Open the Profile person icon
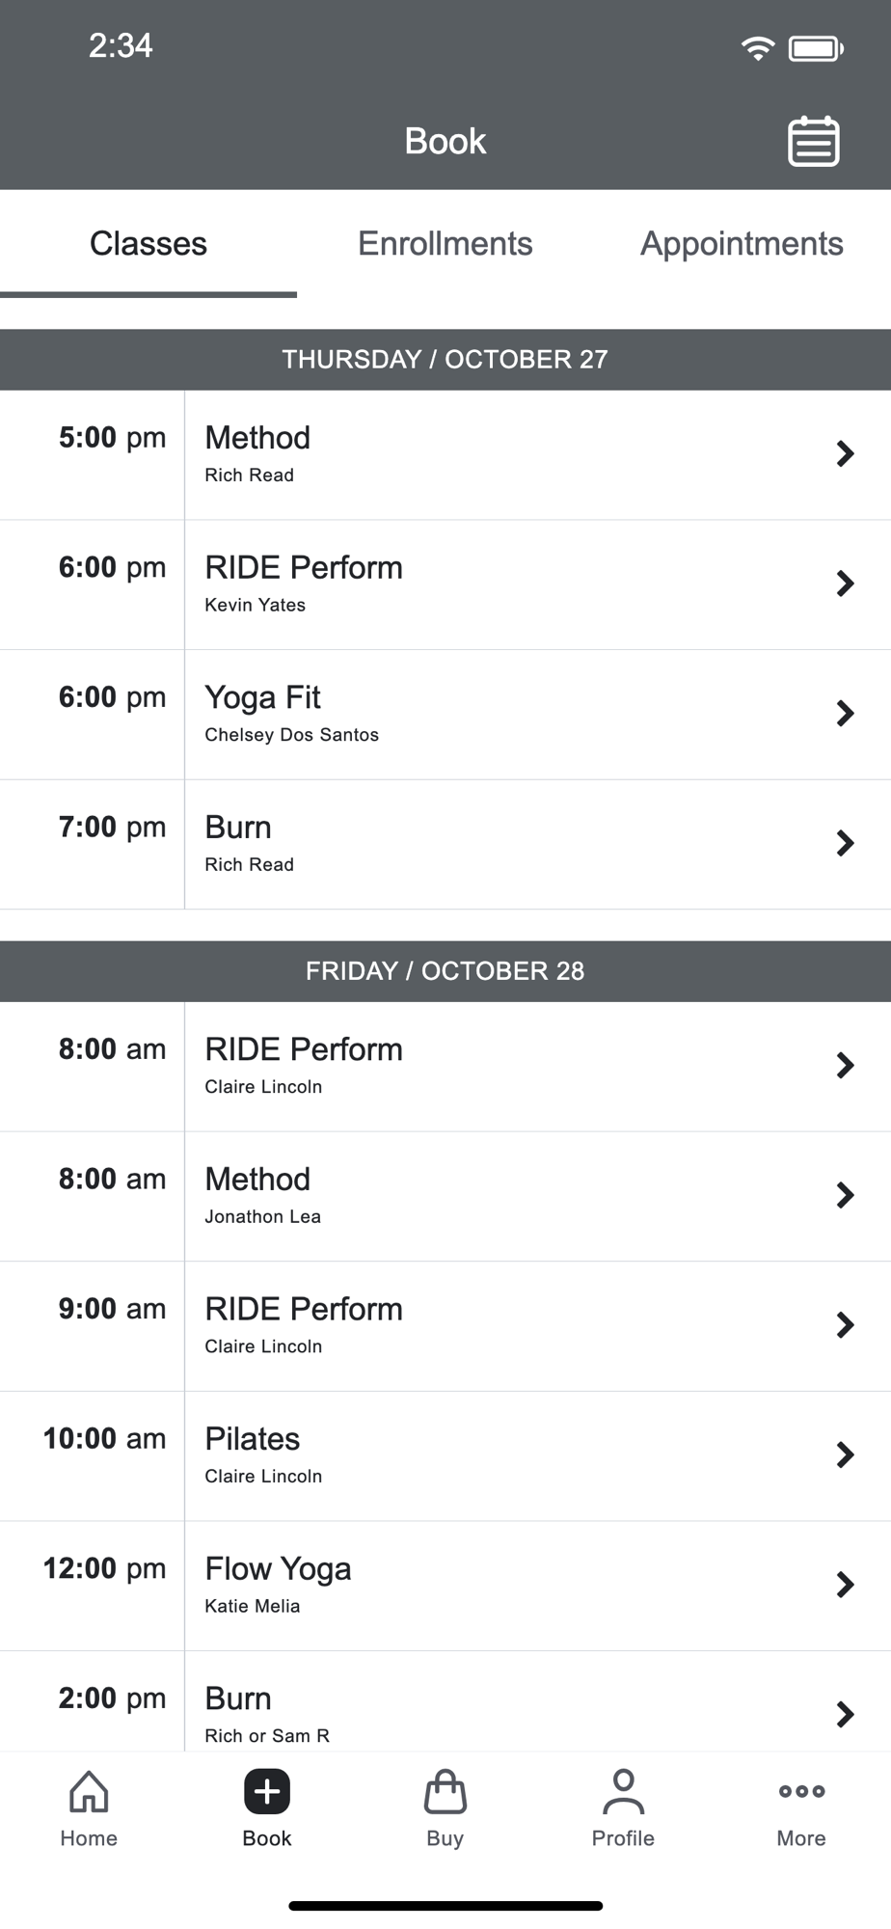This screenshot has height=1929, width=891. pyautogui.click(x=623, y=1792)
